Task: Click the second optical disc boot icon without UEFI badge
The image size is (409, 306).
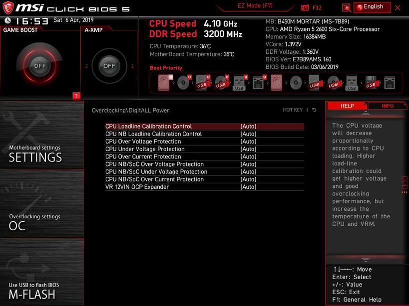Action: coord(296,82)
